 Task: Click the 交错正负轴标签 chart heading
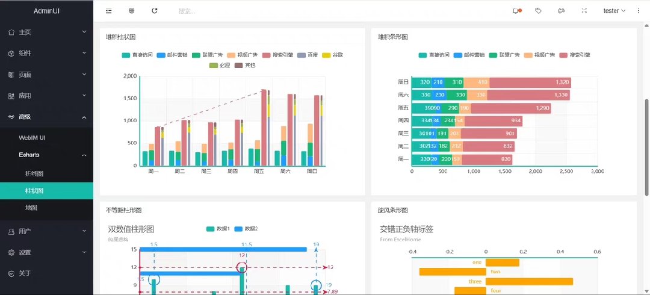coord(407,229)
